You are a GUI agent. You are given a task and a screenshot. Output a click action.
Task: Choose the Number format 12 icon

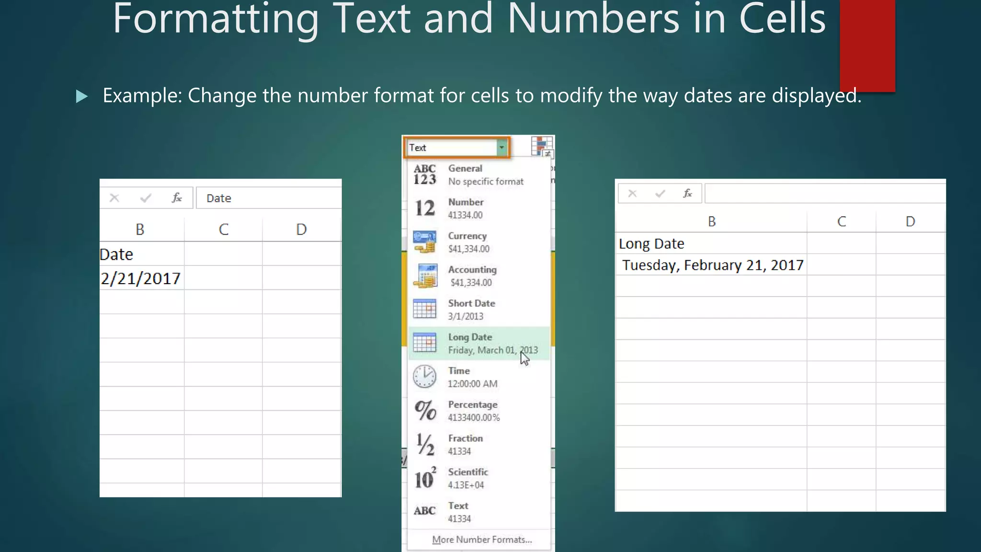tap(425, 208)
